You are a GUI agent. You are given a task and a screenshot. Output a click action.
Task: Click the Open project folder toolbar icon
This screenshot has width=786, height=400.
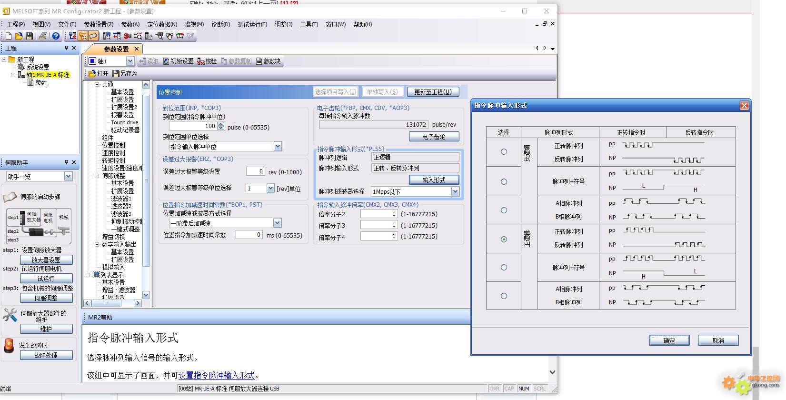pyautogui.click(x=19, y=36)
